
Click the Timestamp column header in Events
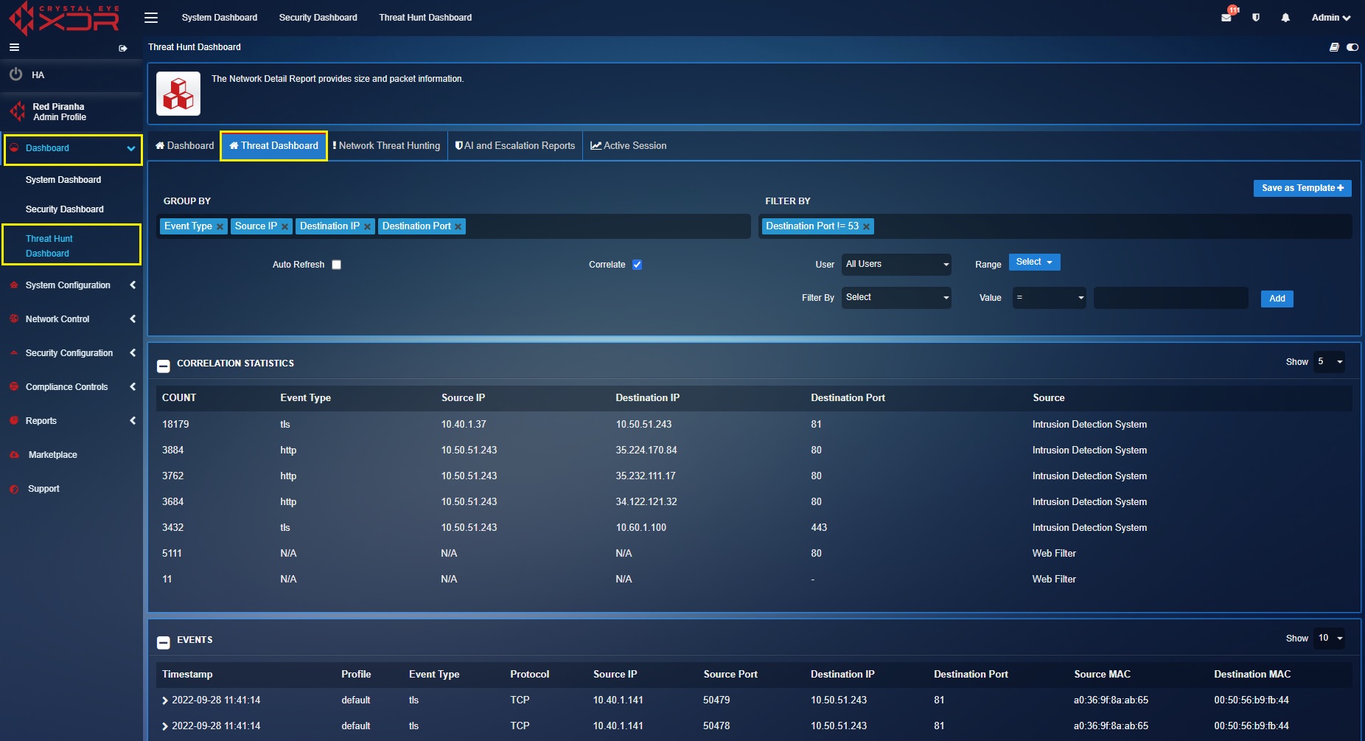click(187, 675)
